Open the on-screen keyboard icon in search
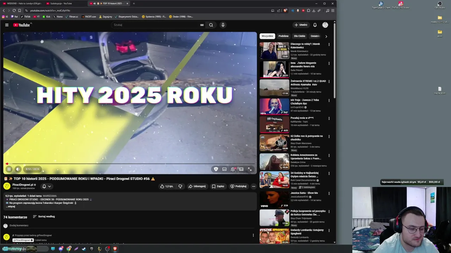This screenshot has height=253, width=451. pos(202,25)
